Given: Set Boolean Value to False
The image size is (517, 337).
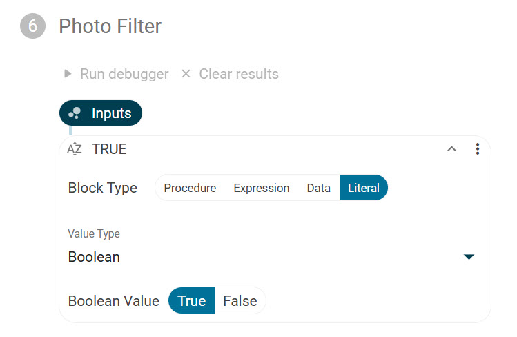Looking at the screenshot, I should (x=240, y=301).
